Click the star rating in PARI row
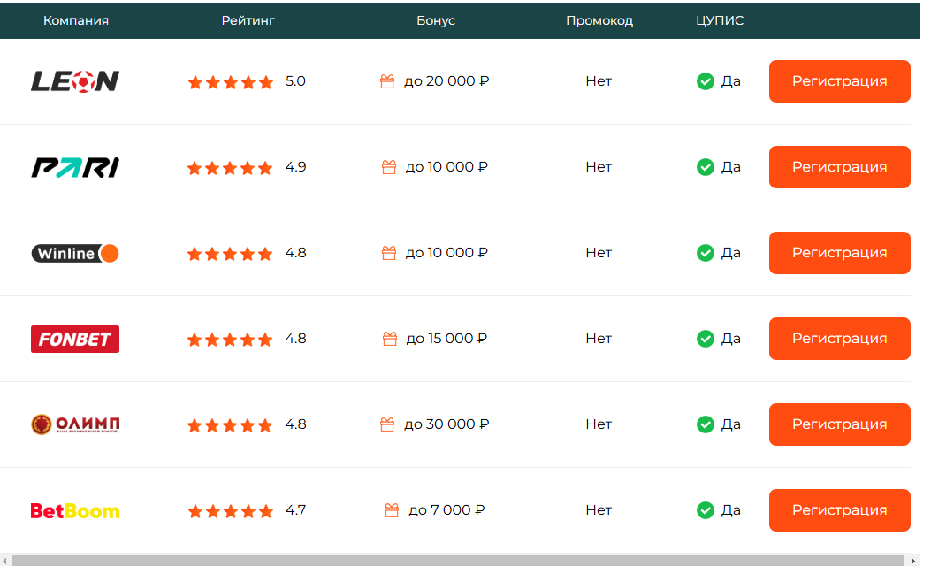 click(x=230, y=168)
